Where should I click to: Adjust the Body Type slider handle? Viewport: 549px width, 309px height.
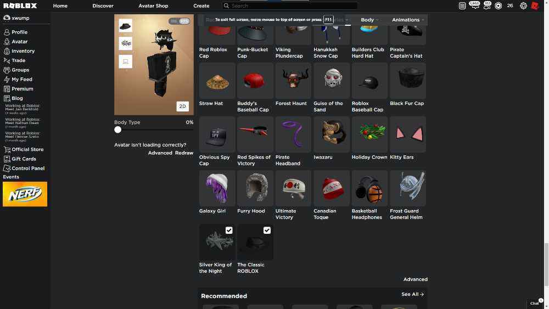point(117,130)
